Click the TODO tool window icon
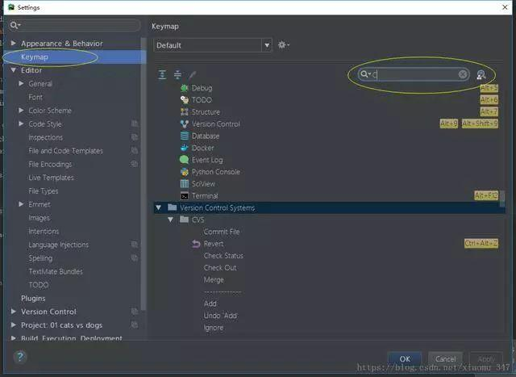Image resolution: width=516 pixels, height=377 pixels. click(x=185, y=100)
